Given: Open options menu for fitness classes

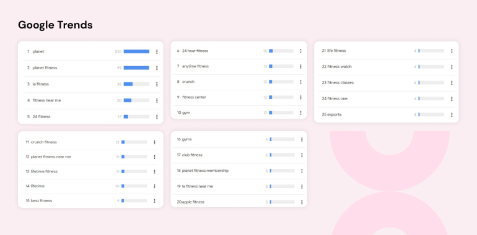Looking at the screenshot, I should pos(452,83).
